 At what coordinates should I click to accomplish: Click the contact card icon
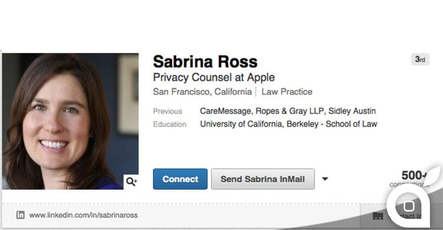[378, 216]
